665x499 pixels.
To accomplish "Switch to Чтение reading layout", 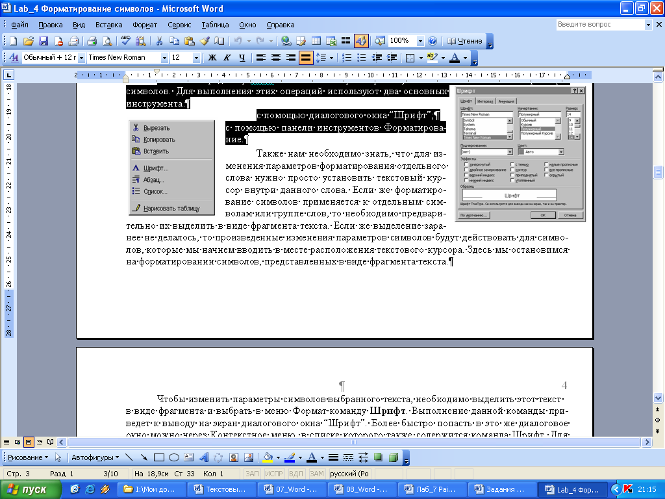I will [x=465, y=41].
